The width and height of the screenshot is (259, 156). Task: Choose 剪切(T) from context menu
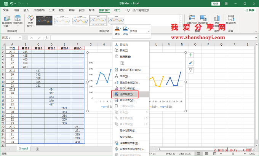131,45
